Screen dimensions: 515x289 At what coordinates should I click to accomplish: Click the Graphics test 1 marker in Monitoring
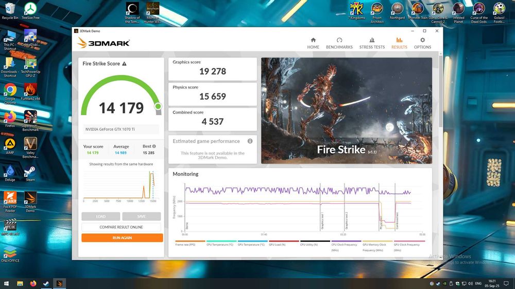pos(322,220)
